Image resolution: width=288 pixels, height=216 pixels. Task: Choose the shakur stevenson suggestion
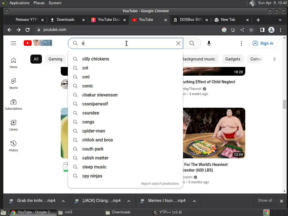click(x=125, y=95)
